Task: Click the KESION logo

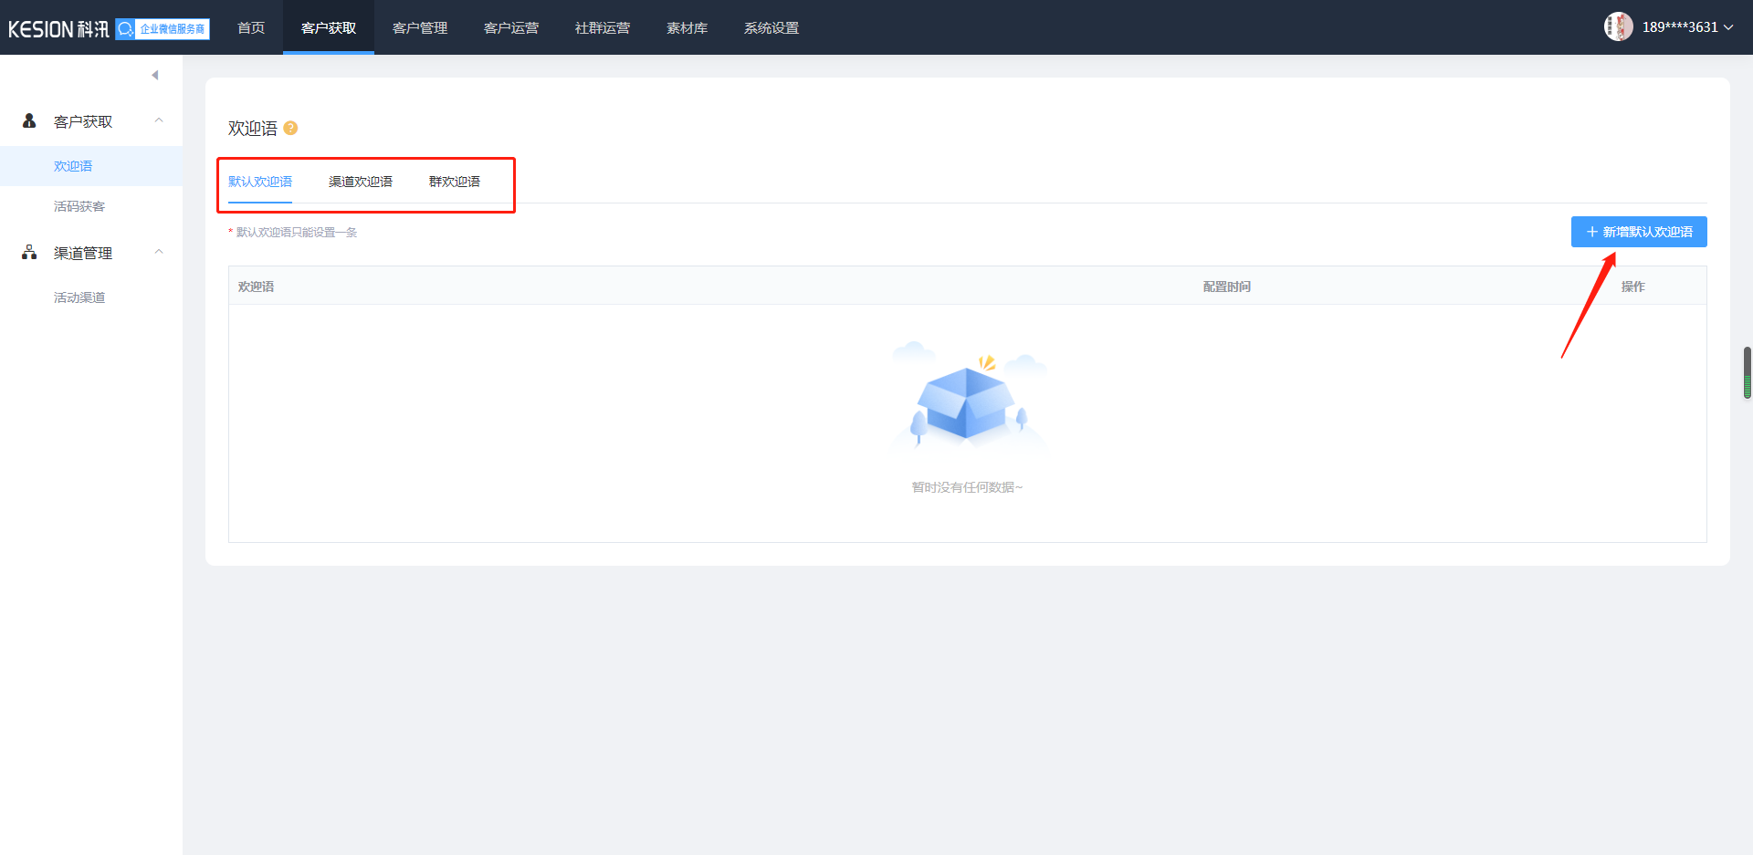Action: click(58, 29)
